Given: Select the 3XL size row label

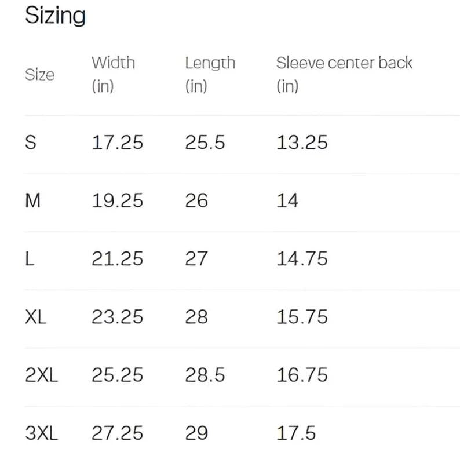Looking at the screenshot, I should [x=42, y=433].
